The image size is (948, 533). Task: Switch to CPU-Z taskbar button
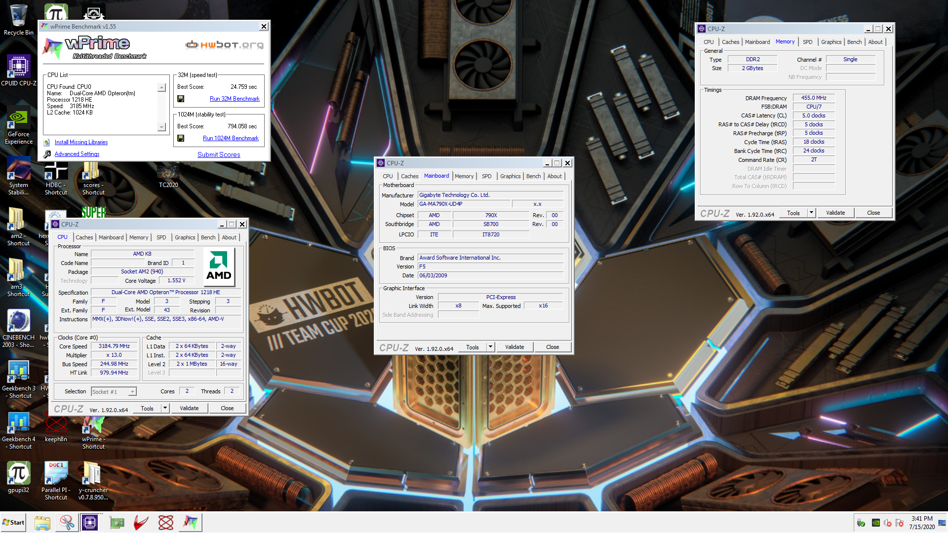tap(90, 522)
